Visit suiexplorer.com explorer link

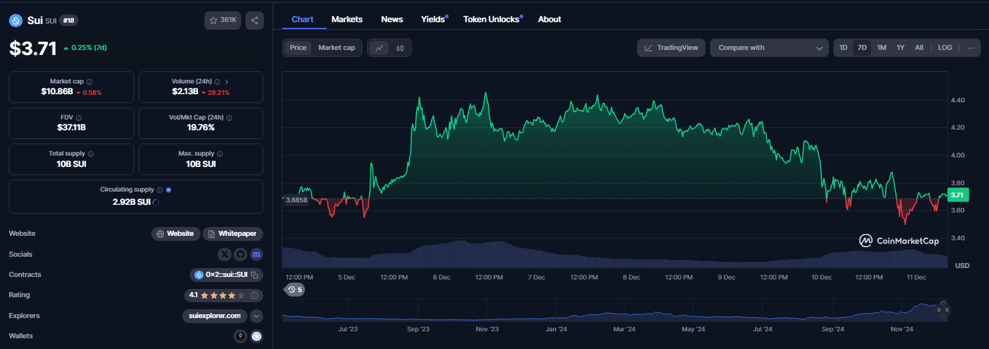(x=215, y=315)
